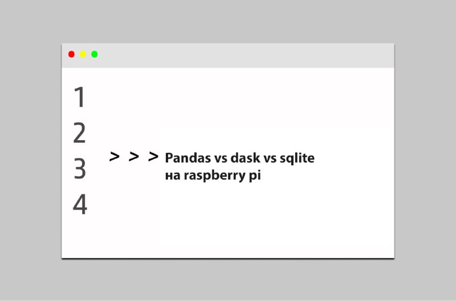Viewport: 456px width, 301px height.
Task: Click empty editor area beside line 1
Action: click(x=233, y=97)
